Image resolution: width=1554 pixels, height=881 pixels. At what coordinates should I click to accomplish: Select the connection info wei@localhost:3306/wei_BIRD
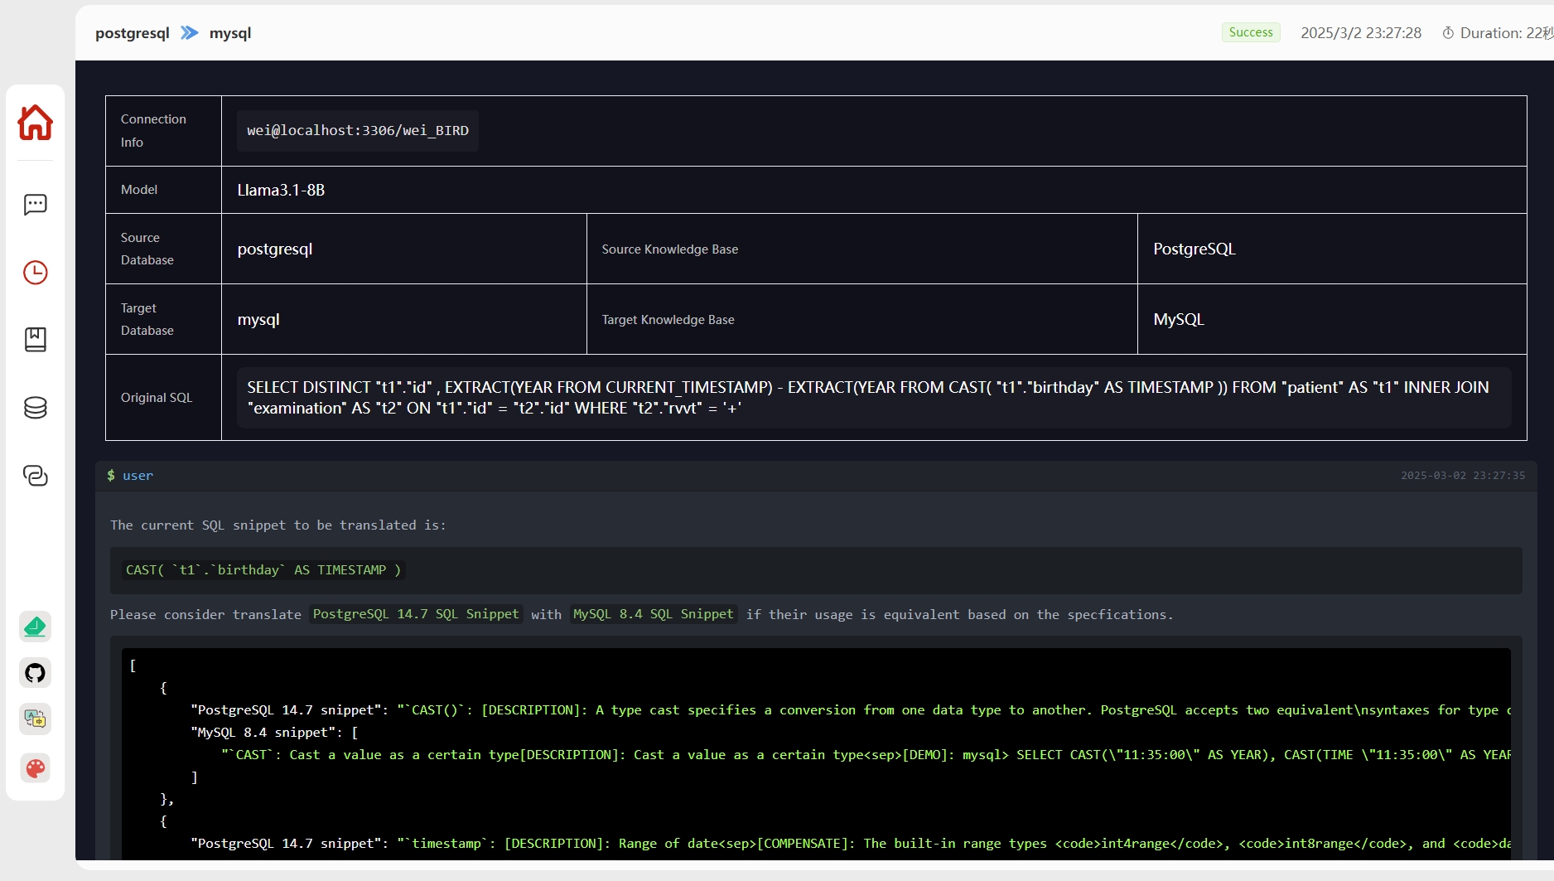click(x=357, y=130)
